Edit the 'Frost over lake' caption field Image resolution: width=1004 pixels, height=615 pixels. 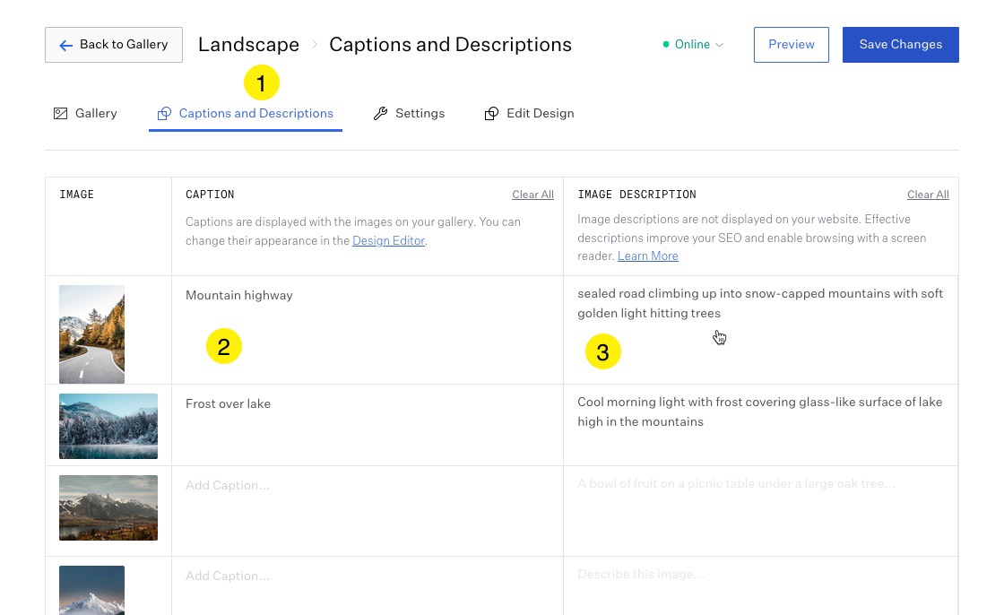[x=229, y=404]
